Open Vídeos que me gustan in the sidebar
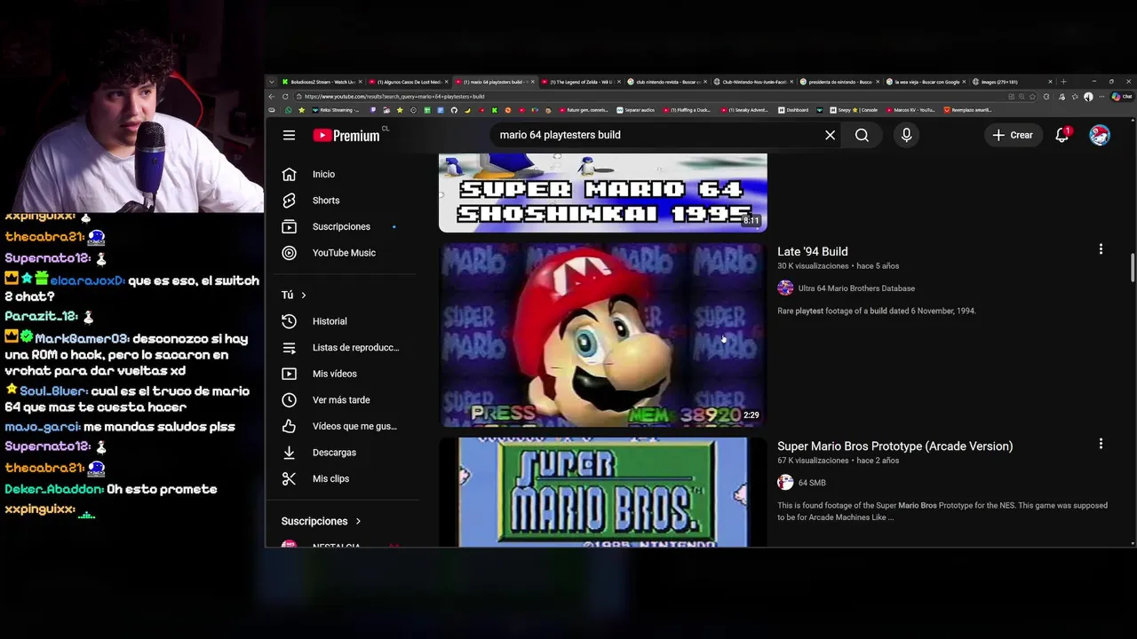This screenshot has height=639, width=1137. coord(341,426)
